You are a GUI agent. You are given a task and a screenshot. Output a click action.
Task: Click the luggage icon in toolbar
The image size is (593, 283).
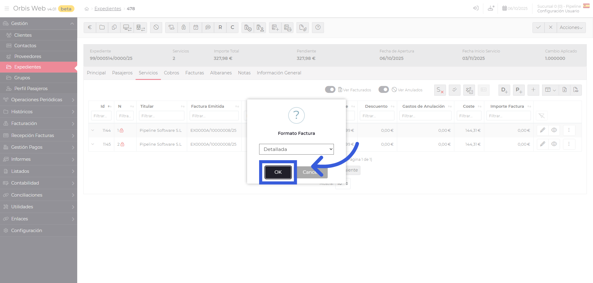pos(183,27)
